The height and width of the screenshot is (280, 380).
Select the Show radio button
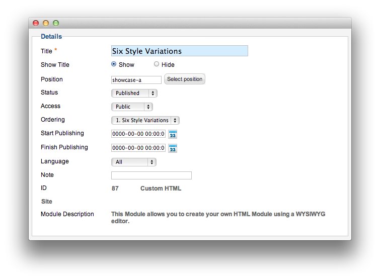[114, 64]
